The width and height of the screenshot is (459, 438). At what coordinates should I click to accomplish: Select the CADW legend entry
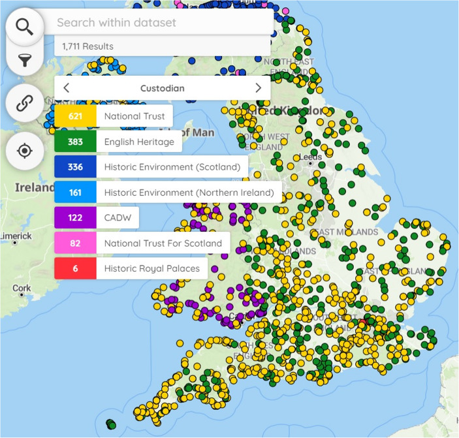pos(97,217)
